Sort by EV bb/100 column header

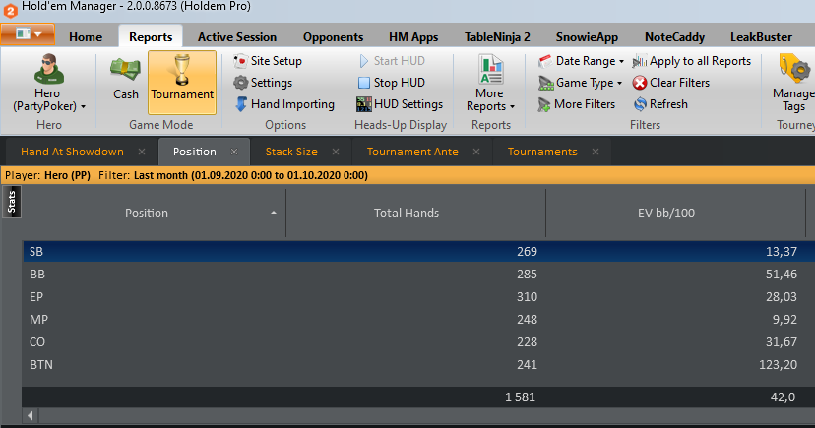[x=665, y=213]
